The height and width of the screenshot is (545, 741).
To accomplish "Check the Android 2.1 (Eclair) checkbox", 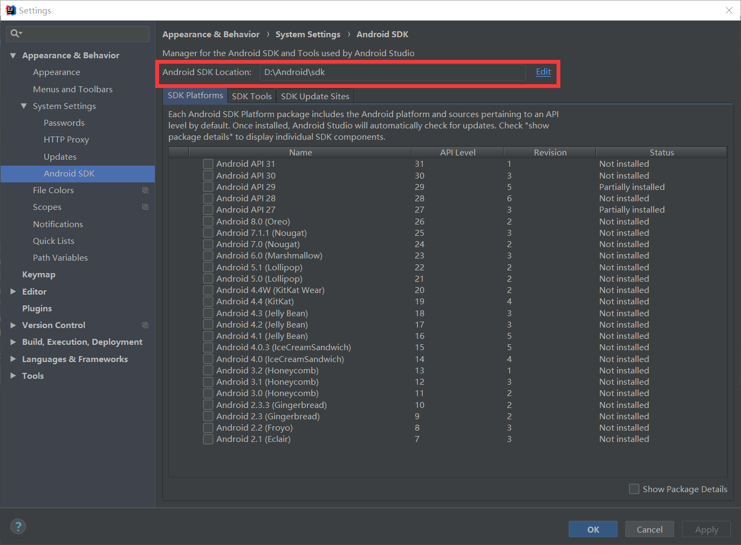I will click(x=208, y=439).
